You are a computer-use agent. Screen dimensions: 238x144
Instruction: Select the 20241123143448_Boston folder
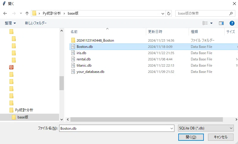95,40
